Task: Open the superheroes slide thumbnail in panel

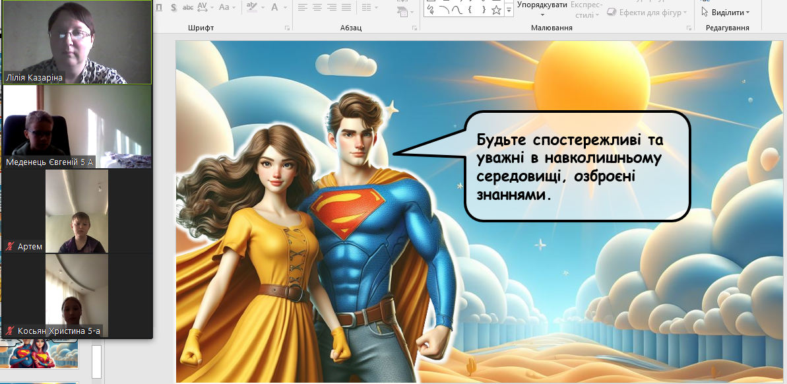Action: coord(39,353)
